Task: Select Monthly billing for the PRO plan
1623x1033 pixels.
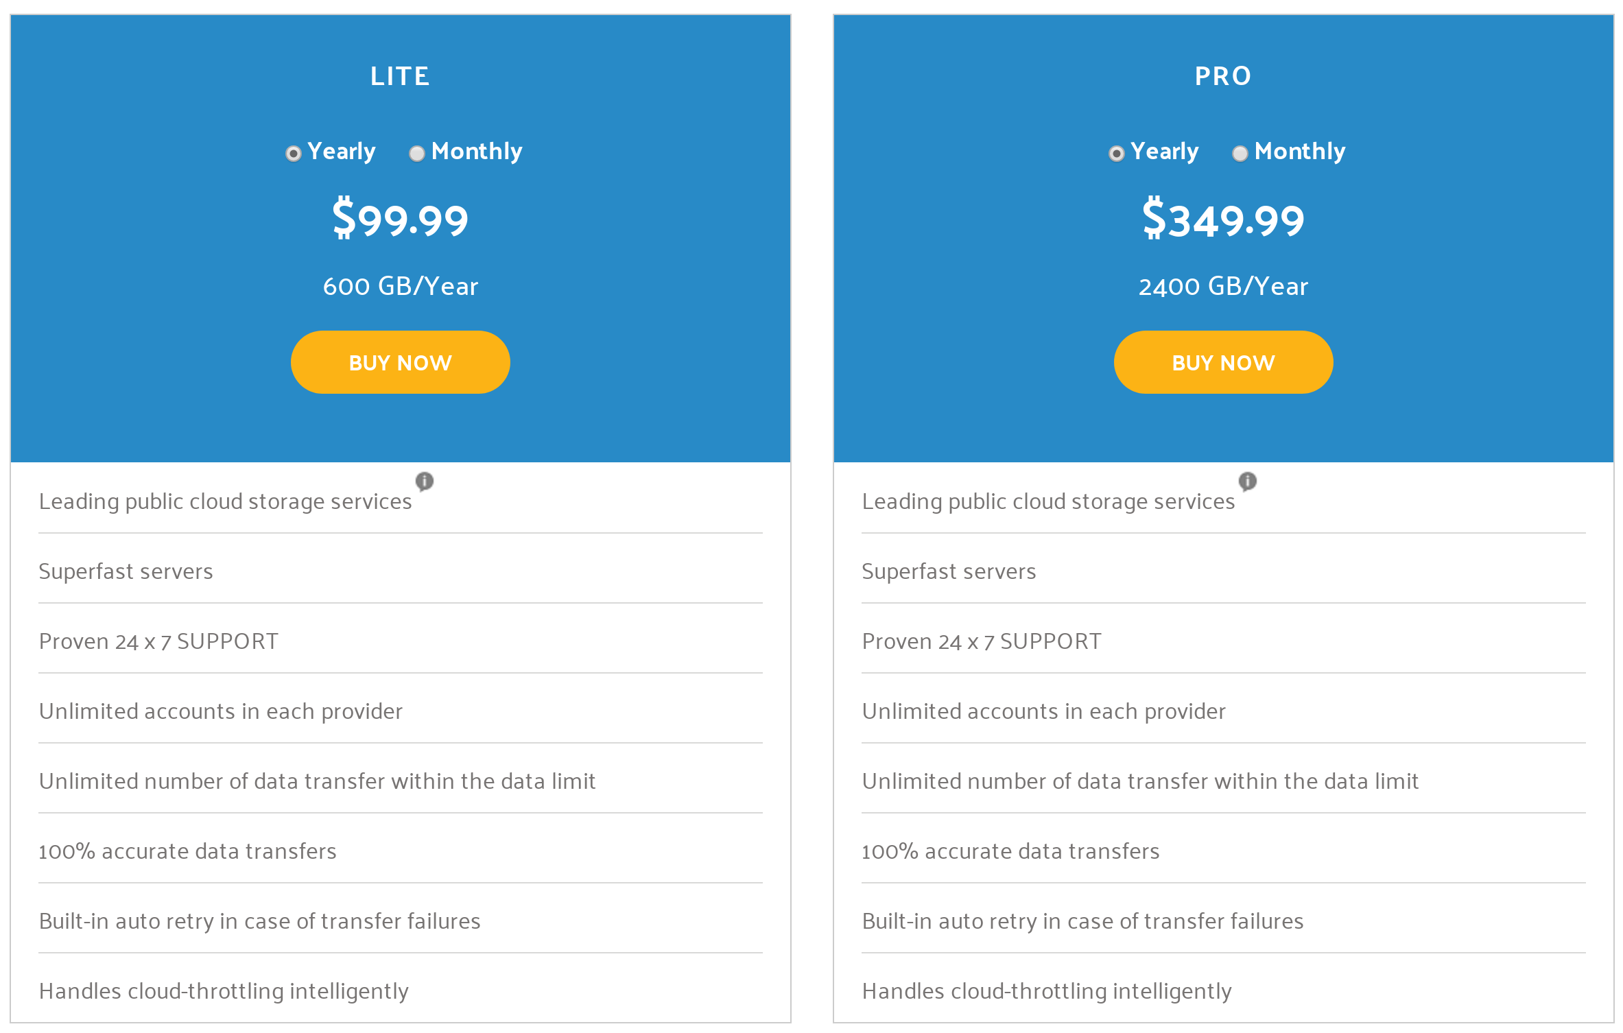Action: point(1240,154)
